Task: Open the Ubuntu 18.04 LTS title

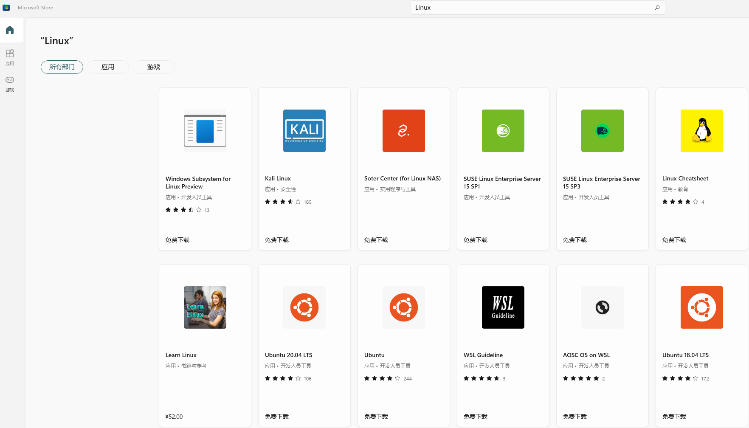Action: (x=685, y=355)
